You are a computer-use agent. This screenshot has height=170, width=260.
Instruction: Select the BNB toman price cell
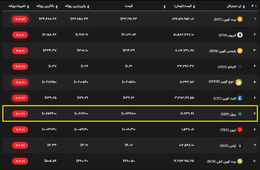(185, 50)
